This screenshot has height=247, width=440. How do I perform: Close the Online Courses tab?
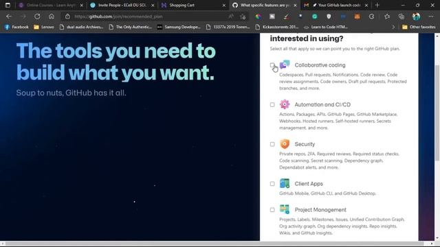click(82, 5)
